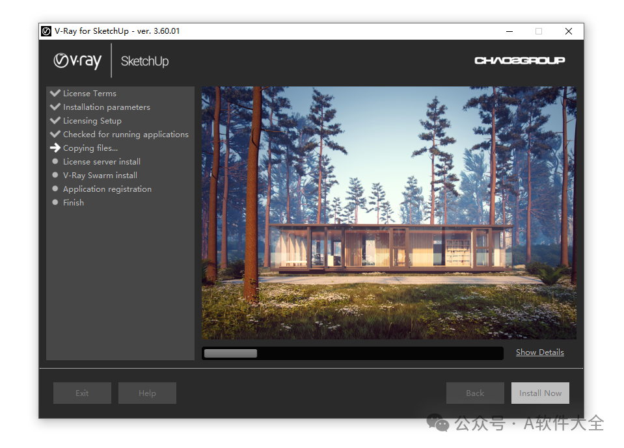Select the Finish step text

click(74, 203)
